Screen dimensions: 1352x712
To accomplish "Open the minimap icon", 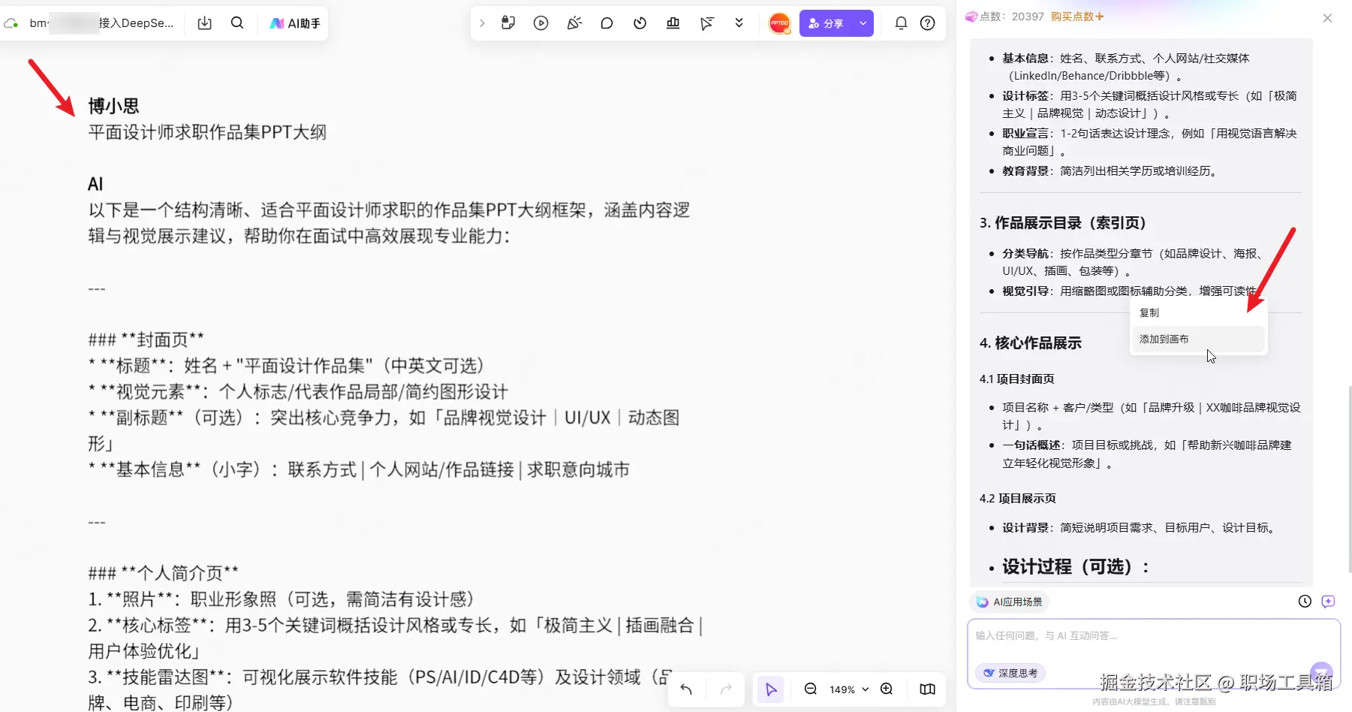I will 928,689.
